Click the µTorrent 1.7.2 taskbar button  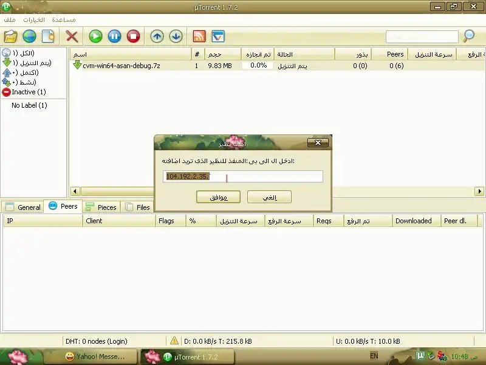[188, 356]
